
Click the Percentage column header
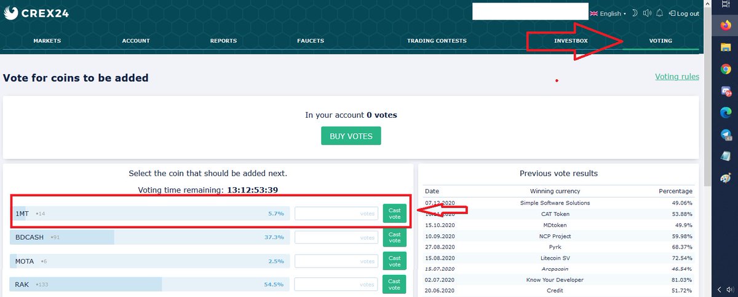click(675, 191)
